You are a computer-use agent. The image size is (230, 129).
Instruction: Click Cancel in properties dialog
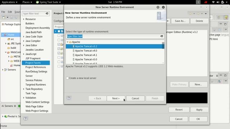click(x=179, y=119)
